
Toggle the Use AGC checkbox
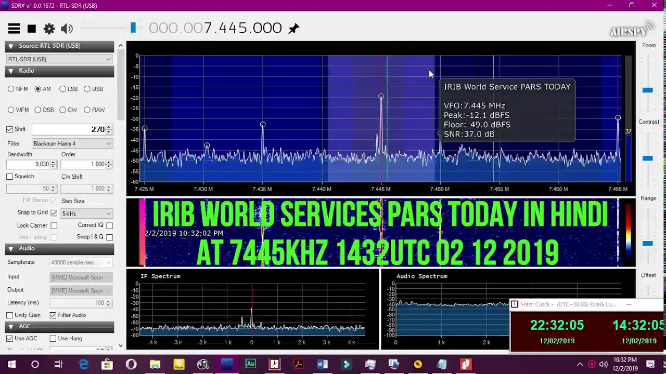[x=9, y=339]
